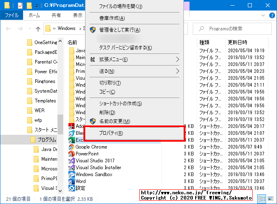Open Customize Quick Access Toolbar dropdown
The width and height of the screenshot is (277, 204).
pyautogui.click(x=36, y=6)
